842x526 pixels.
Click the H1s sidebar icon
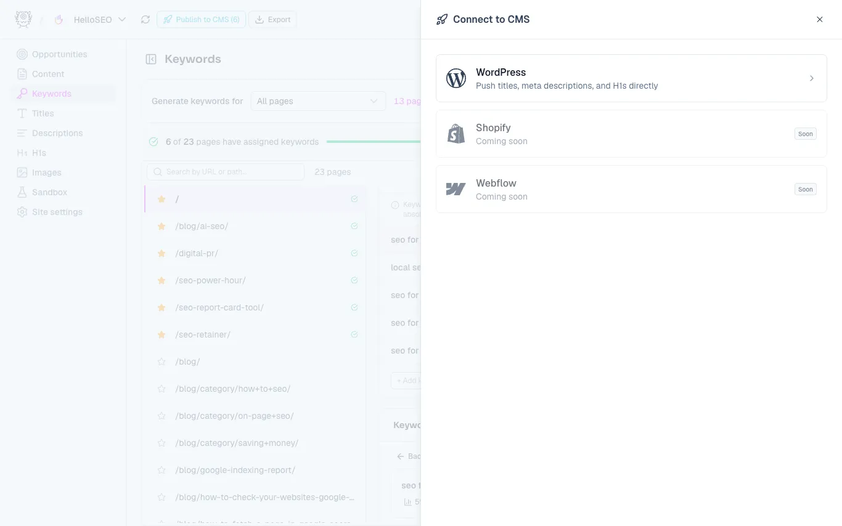coord(22,153)
